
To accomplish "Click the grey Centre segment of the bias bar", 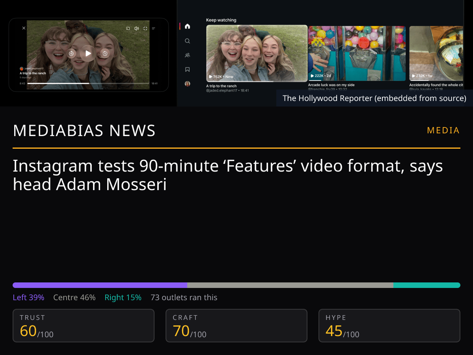I will click(290, 285).
